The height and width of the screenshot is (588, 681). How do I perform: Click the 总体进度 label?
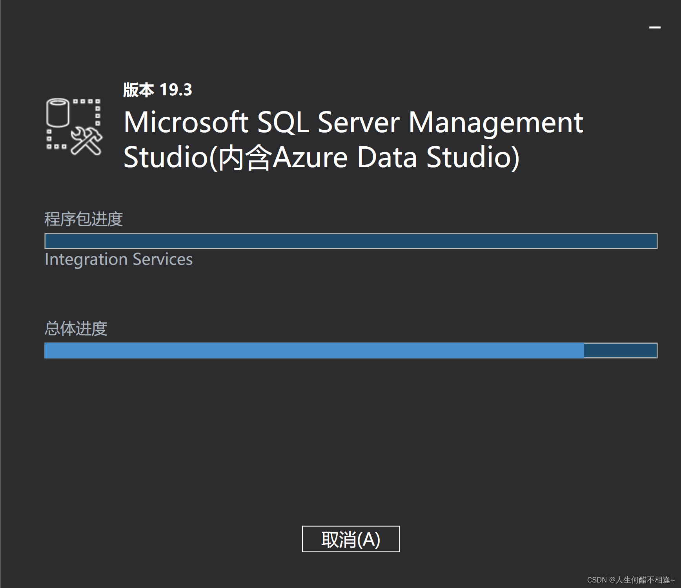[x=76, y=328]
